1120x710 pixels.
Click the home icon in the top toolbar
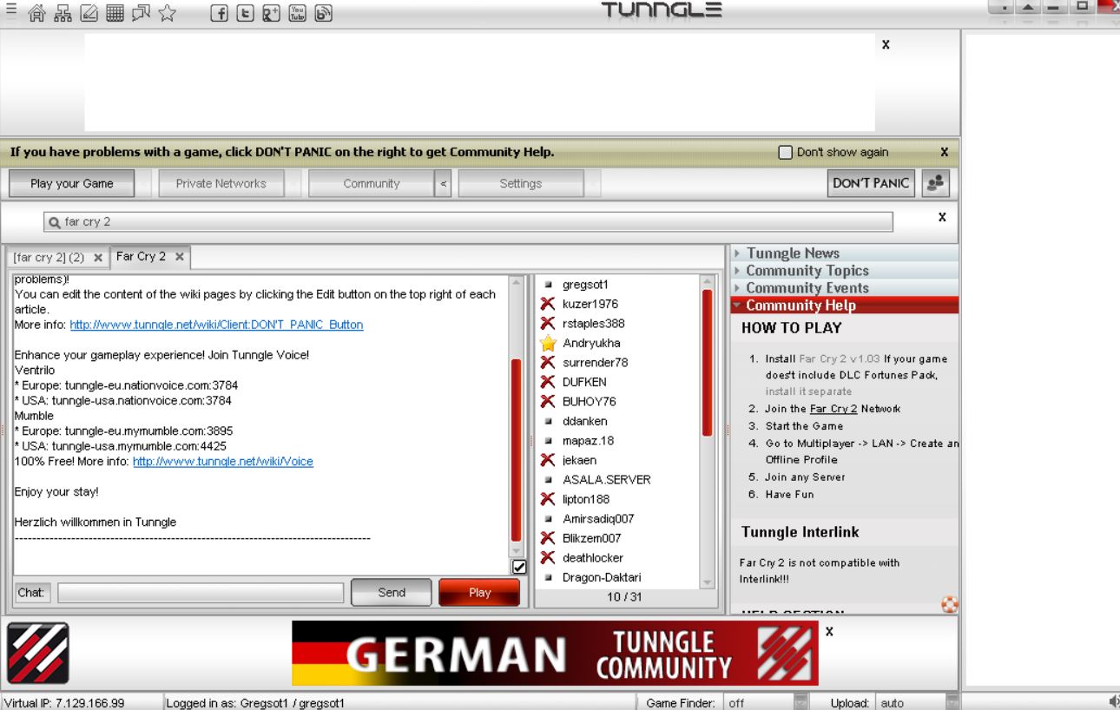click(x=37, y=15)
